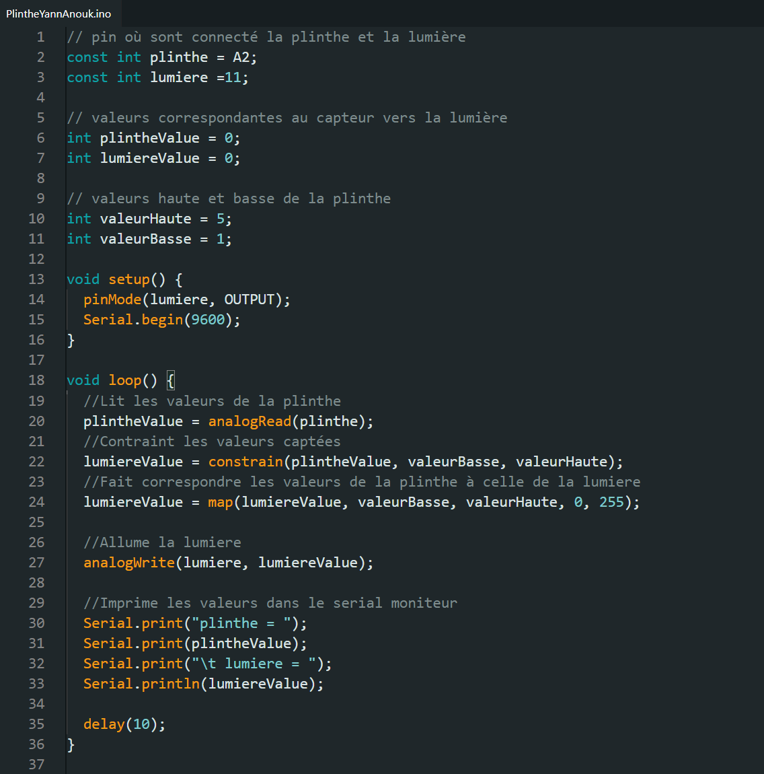This screenshot has width=764, height=774.
Task: Click the value 255 in map call
Action: point(611,502)
